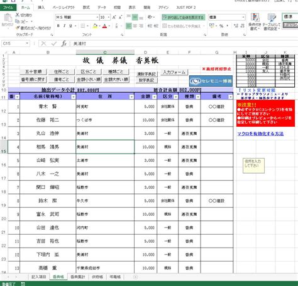Click the 住所ごと button
The image size is (298, 286).
point(62,71)
